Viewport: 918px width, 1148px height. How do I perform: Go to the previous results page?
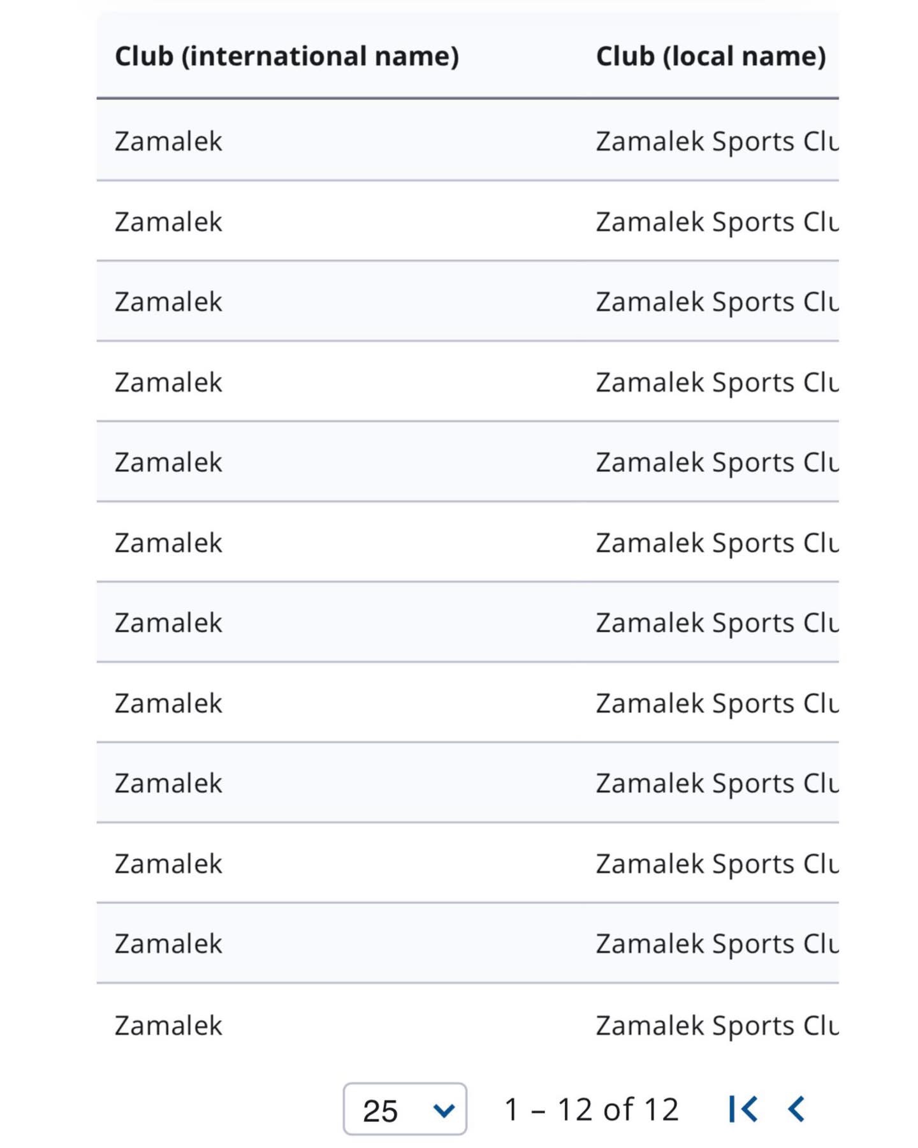(796, 1109)
